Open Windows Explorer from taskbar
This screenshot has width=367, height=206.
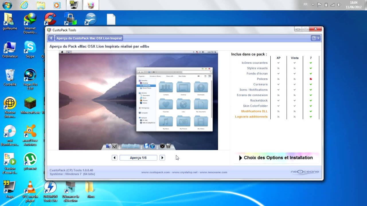click(x=41, y=5)
